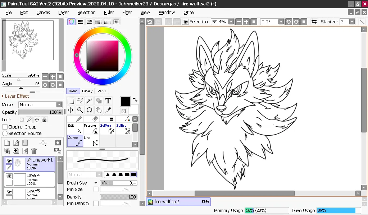The image size is (368, 215).
Task: Open the Brush Size multiplier dropdown
Action: tap(96, 183)
